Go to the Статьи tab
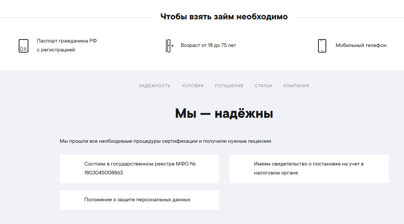 click(x=263, y=86)
